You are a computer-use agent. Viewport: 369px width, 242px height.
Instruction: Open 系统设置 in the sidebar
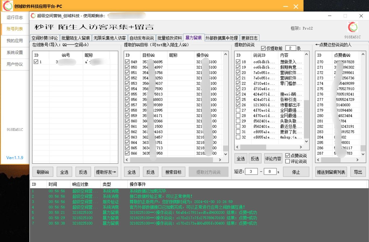pos(15,53)
